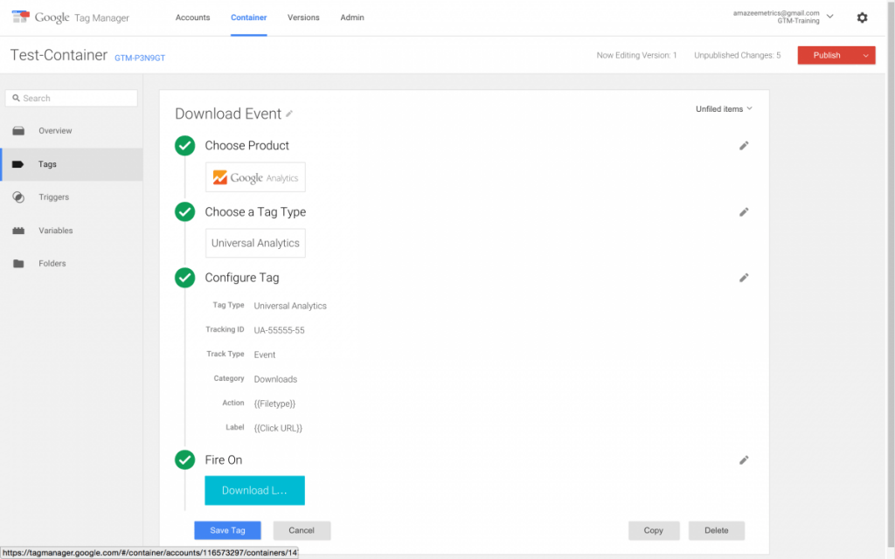Open the account dropdown chevron

tap(830, 17)
